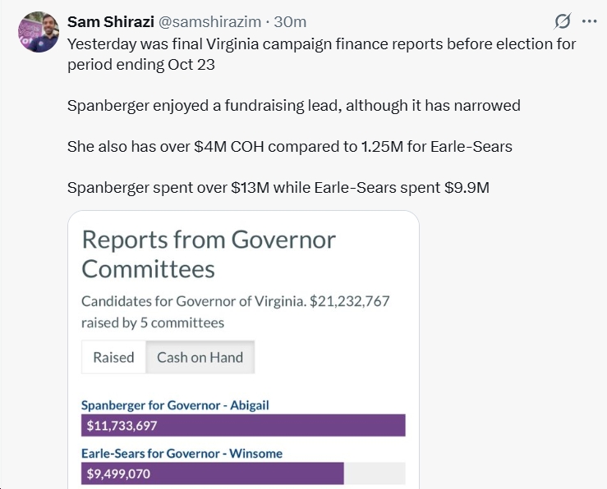Click the purple $9,499,070 Earle-Sears bar
The image size is (607, 489).
(x=212, y=473)
